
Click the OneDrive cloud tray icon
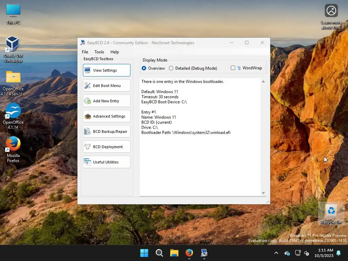pos(287,253)
